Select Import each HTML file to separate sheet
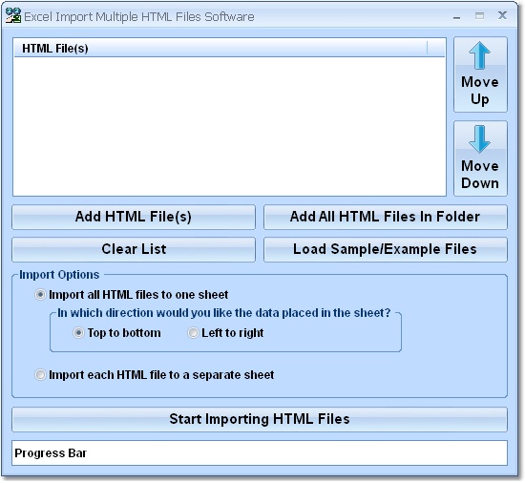 point(40,375)
